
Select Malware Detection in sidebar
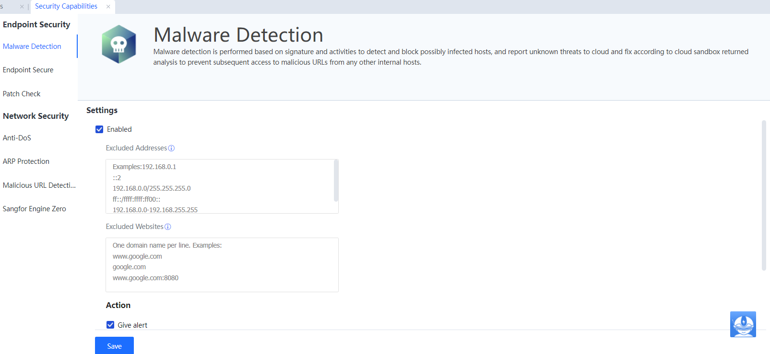[32, 46]
